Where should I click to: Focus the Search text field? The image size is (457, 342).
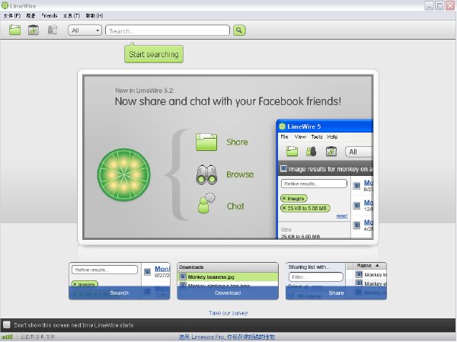168,30
